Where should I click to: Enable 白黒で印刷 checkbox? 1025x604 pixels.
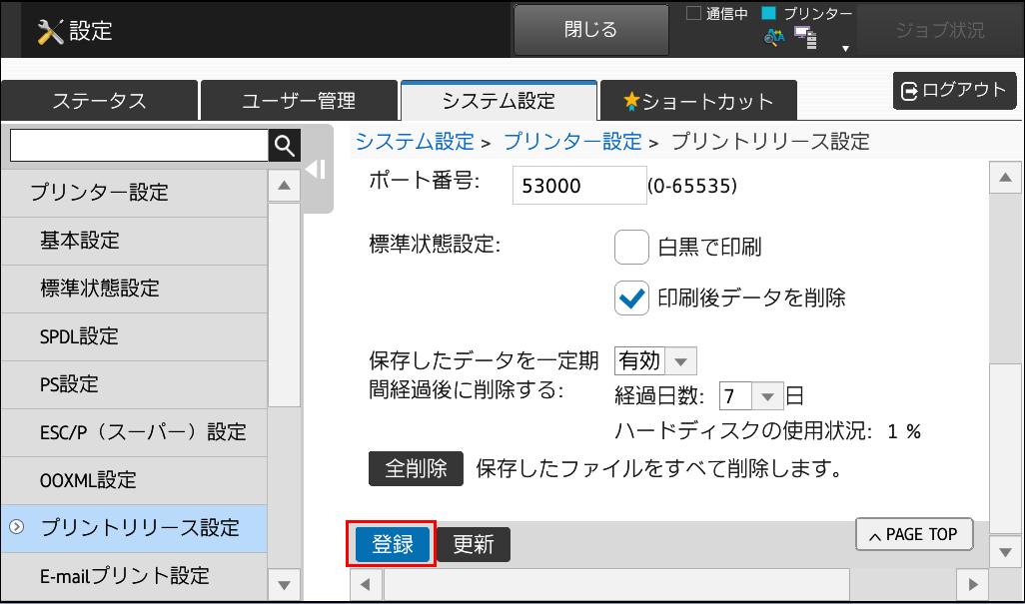[631, 247]
